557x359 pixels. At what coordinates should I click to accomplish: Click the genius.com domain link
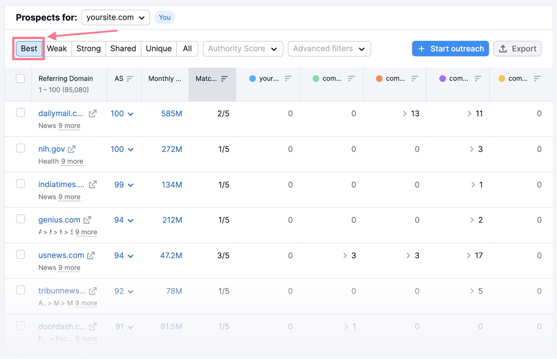click(59, 220)
